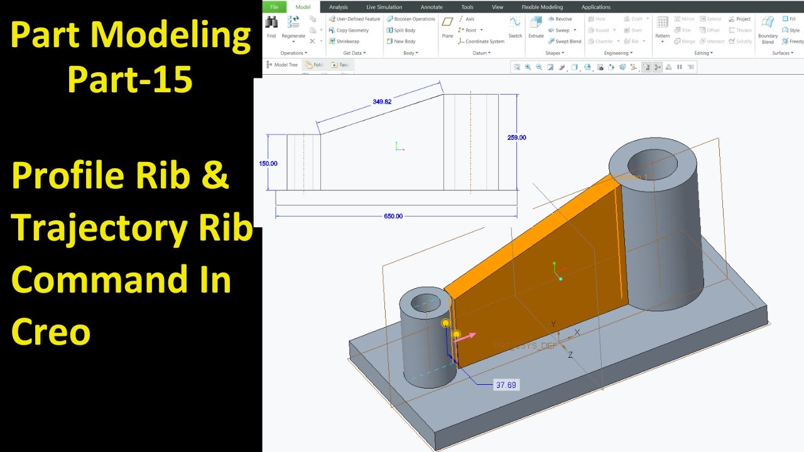Open the Style surface tool
Screen dimensions: 804x452
coord(791,30)
